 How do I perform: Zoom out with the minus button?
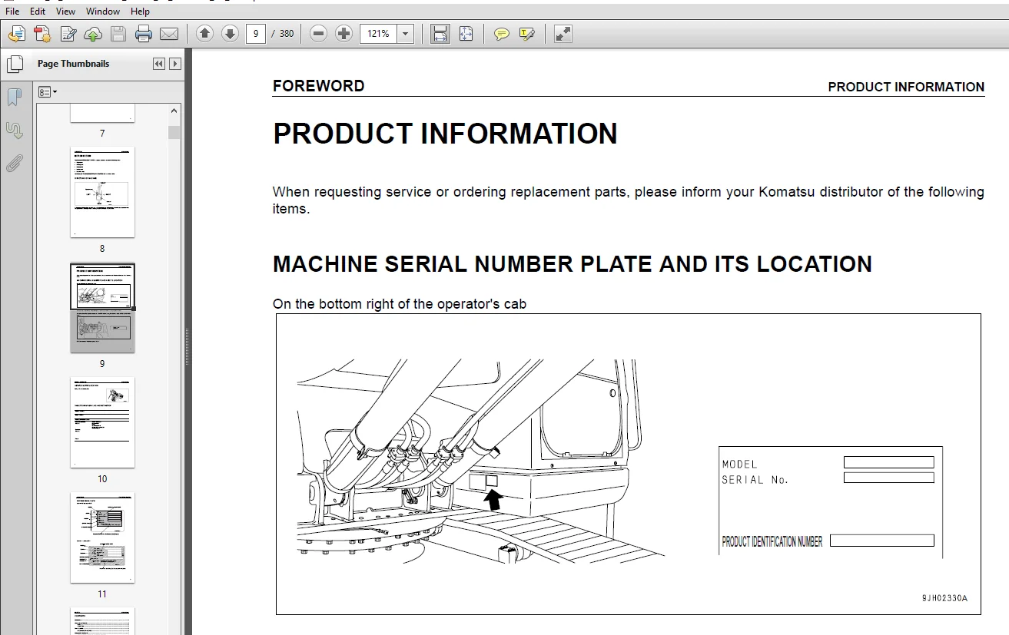[319, 34]
